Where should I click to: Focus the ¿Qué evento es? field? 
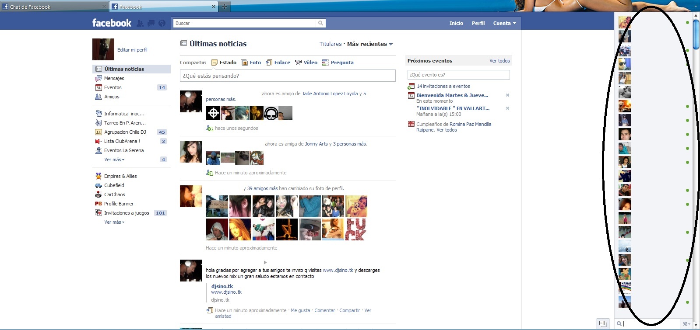click(x=458, y=75)
